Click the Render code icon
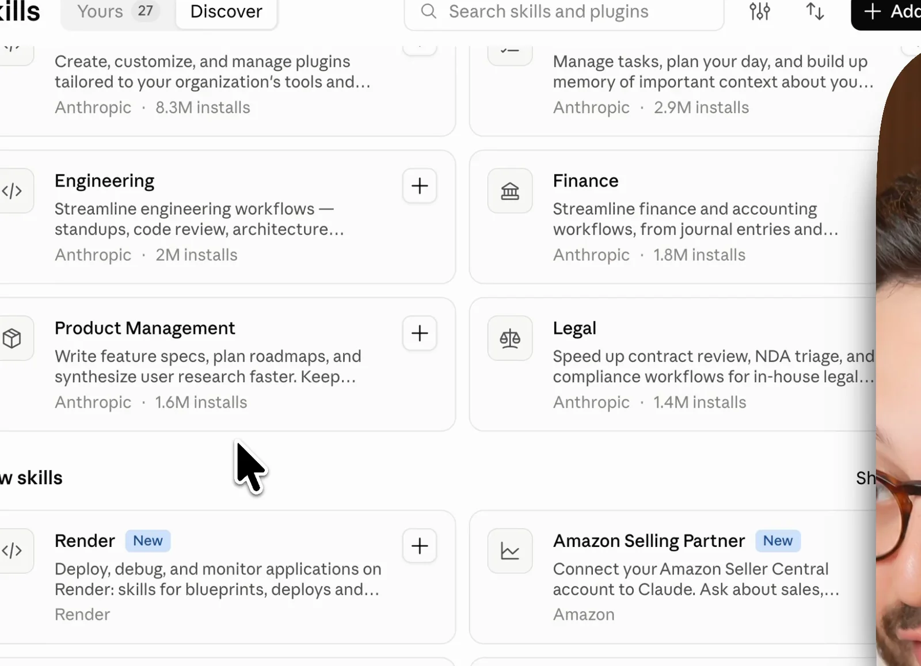 point(13,551)
